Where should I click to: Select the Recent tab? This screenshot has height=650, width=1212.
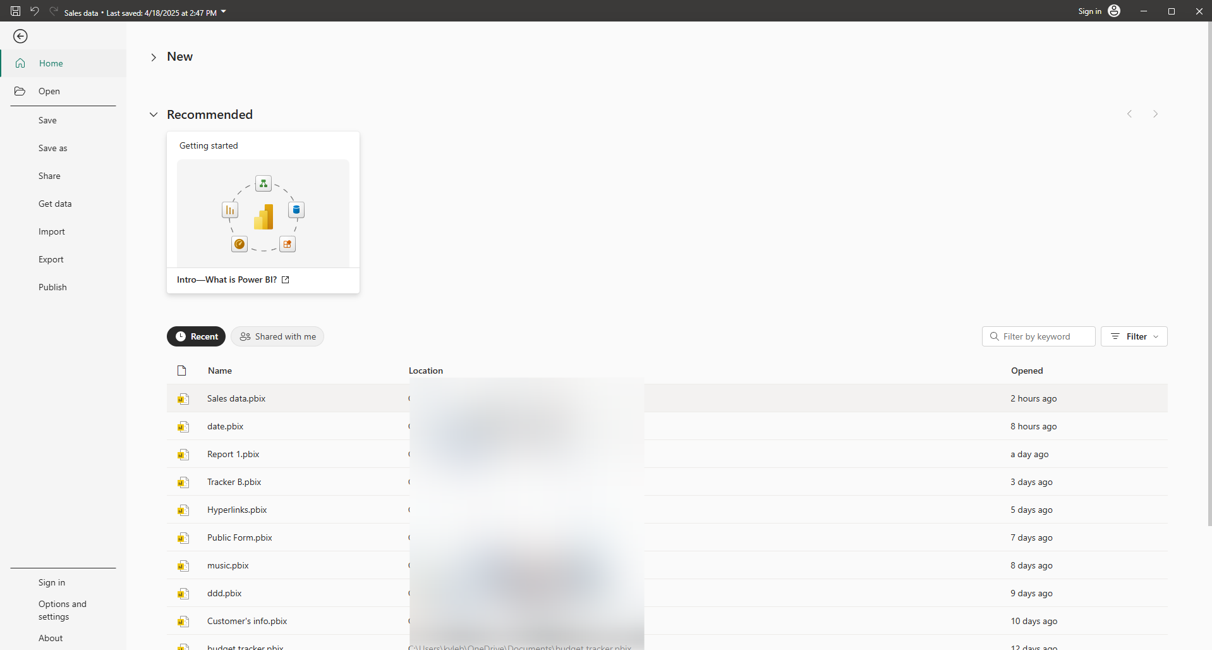pyautogui.click(x=196, y=336)
